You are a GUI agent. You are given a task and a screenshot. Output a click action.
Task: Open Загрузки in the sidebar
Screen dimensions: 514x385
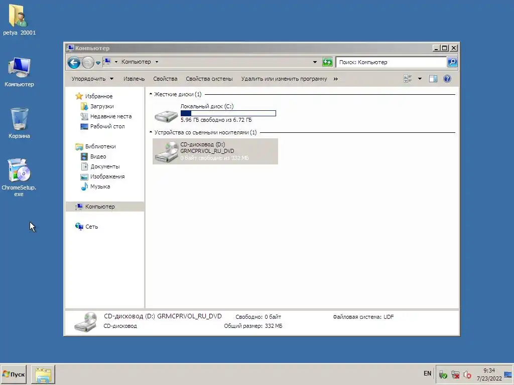pyautogui.click(x=102, y=106)
